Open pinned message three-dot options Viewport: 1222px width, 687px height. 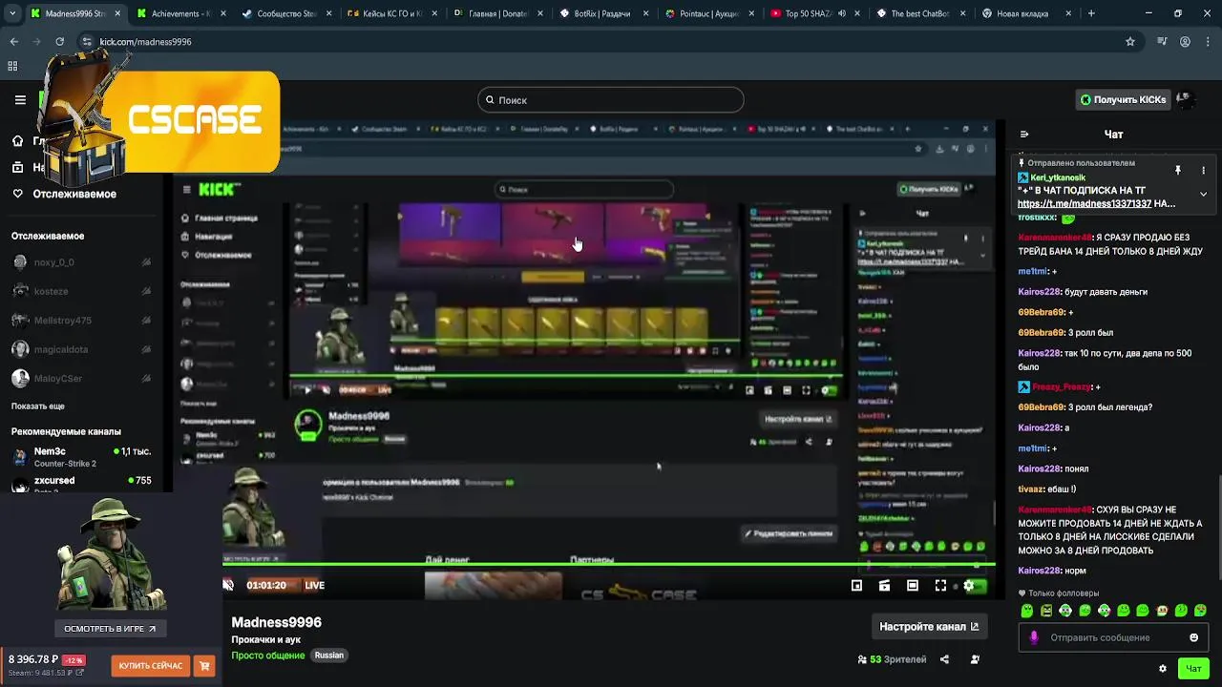pos(1203,170)
